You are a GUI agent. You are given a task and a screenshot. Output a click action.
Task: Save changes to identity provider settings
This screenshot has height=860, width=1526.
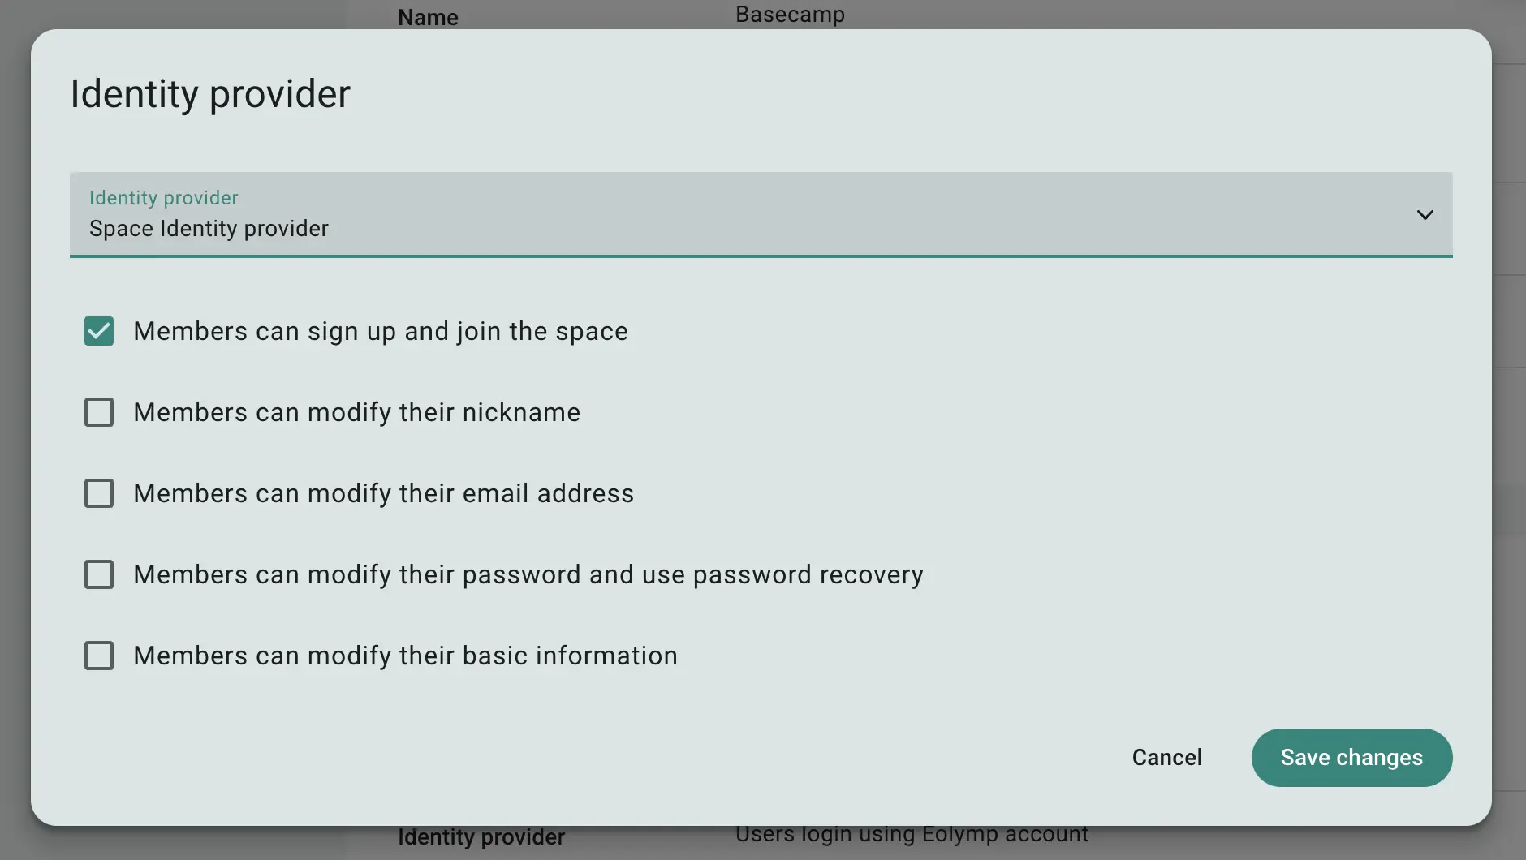coord(1351,757)
